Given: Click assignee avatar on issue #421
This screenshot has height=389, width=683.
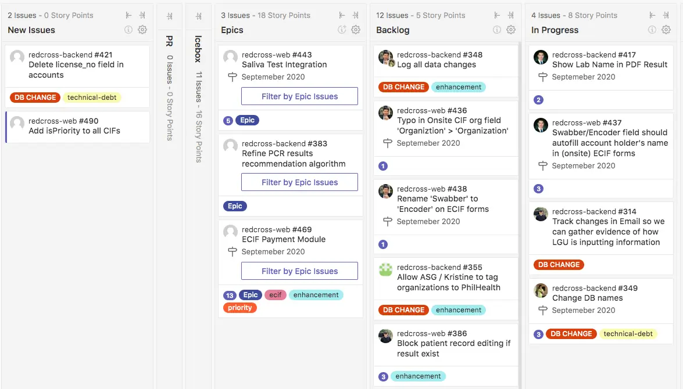Looking at the screenshot, I should [17, 57].
